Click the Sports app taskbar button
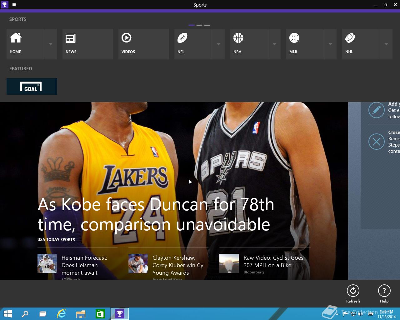 click(x=120, y=314)
